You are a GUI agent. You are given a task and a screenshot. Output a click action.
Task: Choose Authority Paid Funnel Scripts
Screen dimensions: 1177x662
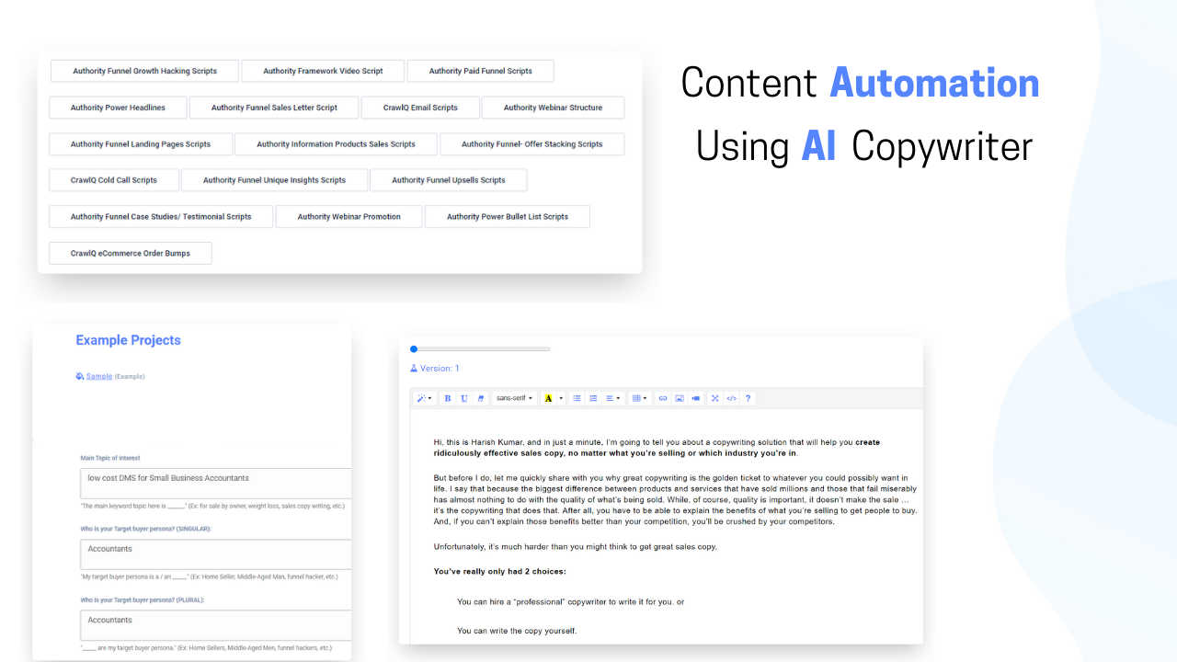[x=480, y=71]
